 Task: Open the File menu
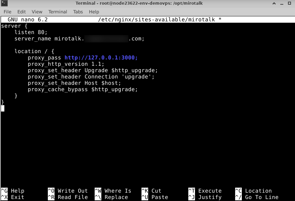[x=7, y=12]
